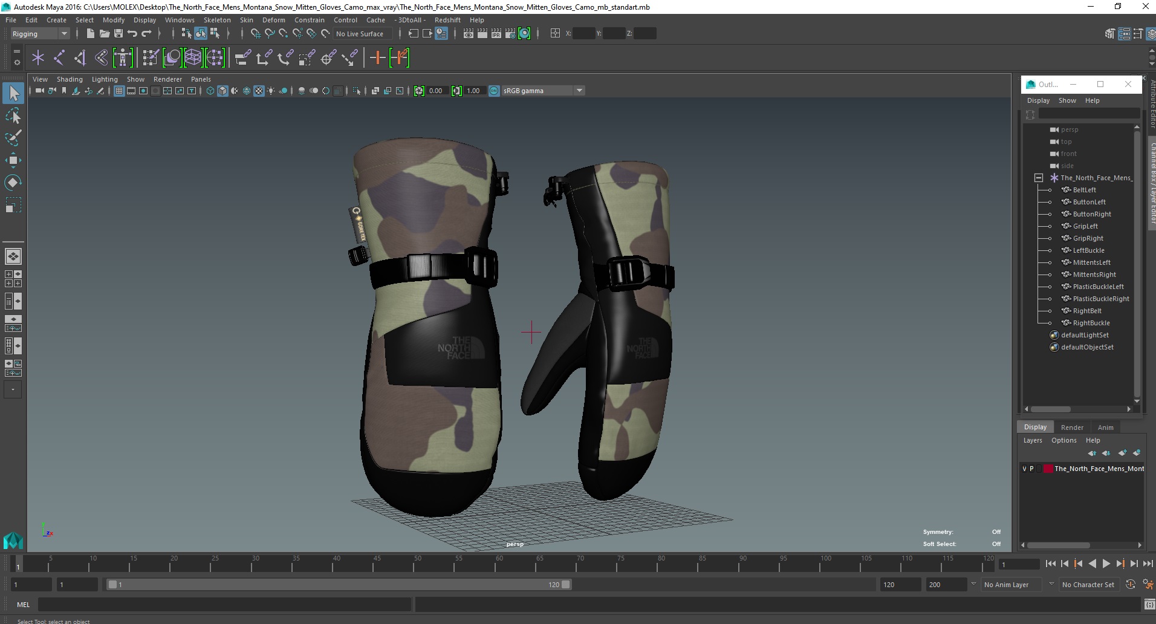Screen dimensions: 1156x624
Task: Click the viewport Select Camera icon
Action: click(40, 91)
